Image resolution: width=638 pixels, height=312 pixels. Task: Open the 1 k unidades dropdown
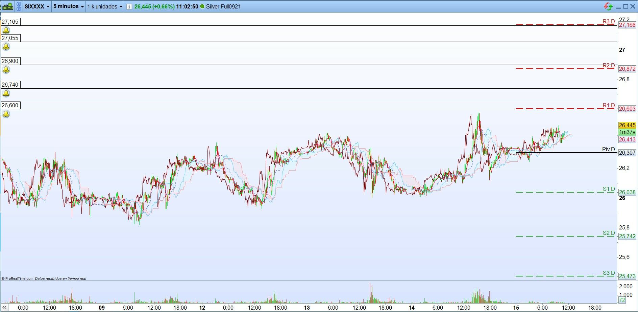[x=104, y=6]
